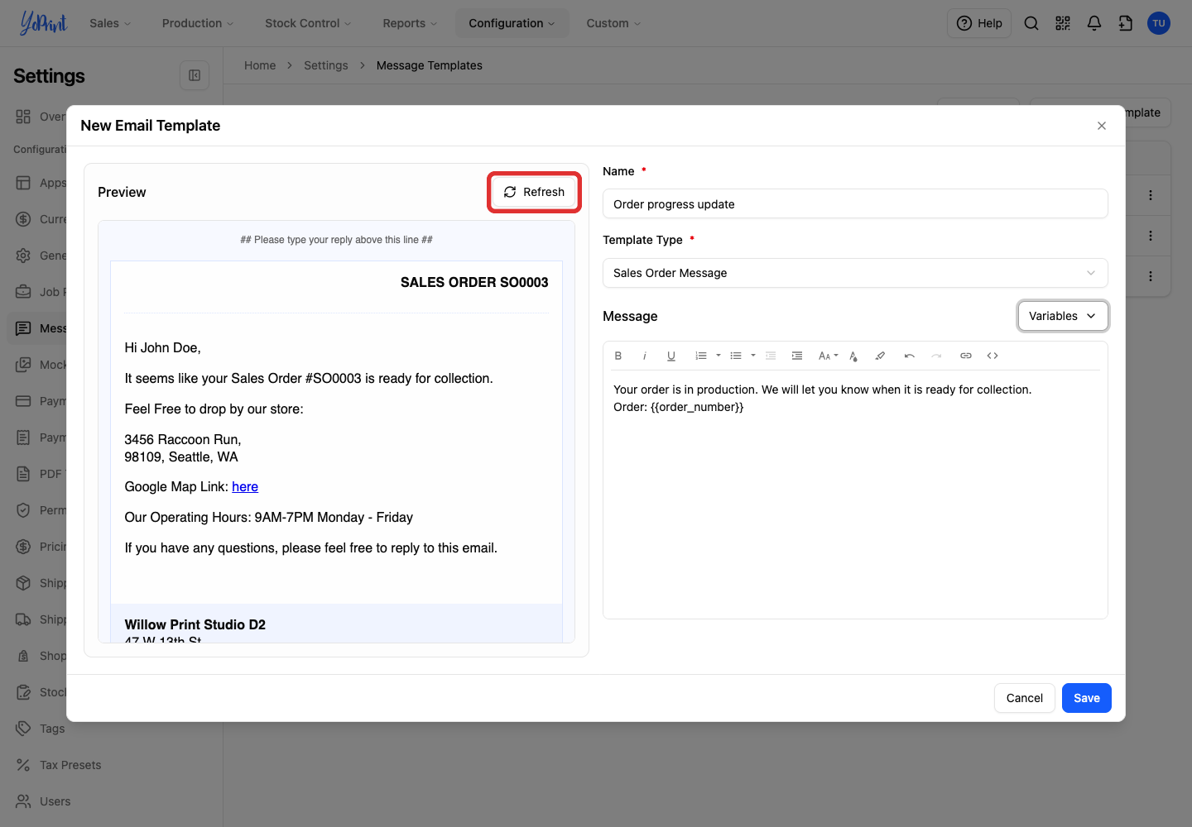This screenshot has width=1192, height=827.
Task: Toggle italic formatting in message editor
Action: click(645, 356)
